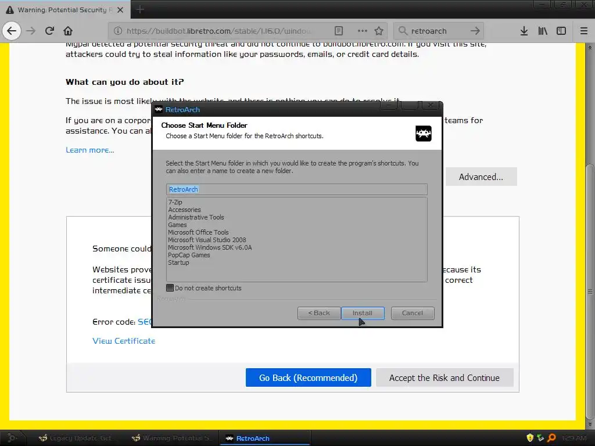Click Go Back (Recommended) button
The height and width of the screenshot is (446, 595).
point(308,377)
